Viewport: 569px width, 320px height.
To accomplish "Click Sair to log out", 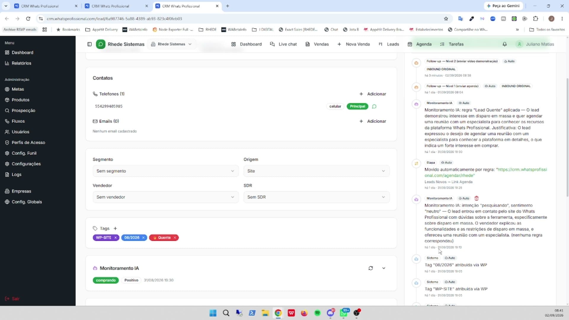I will 12,299.
